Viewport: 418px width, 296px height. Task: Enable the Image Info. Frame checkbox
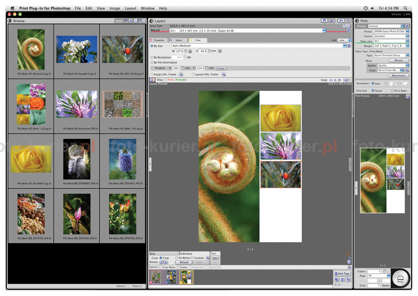[x=152, y=75]
